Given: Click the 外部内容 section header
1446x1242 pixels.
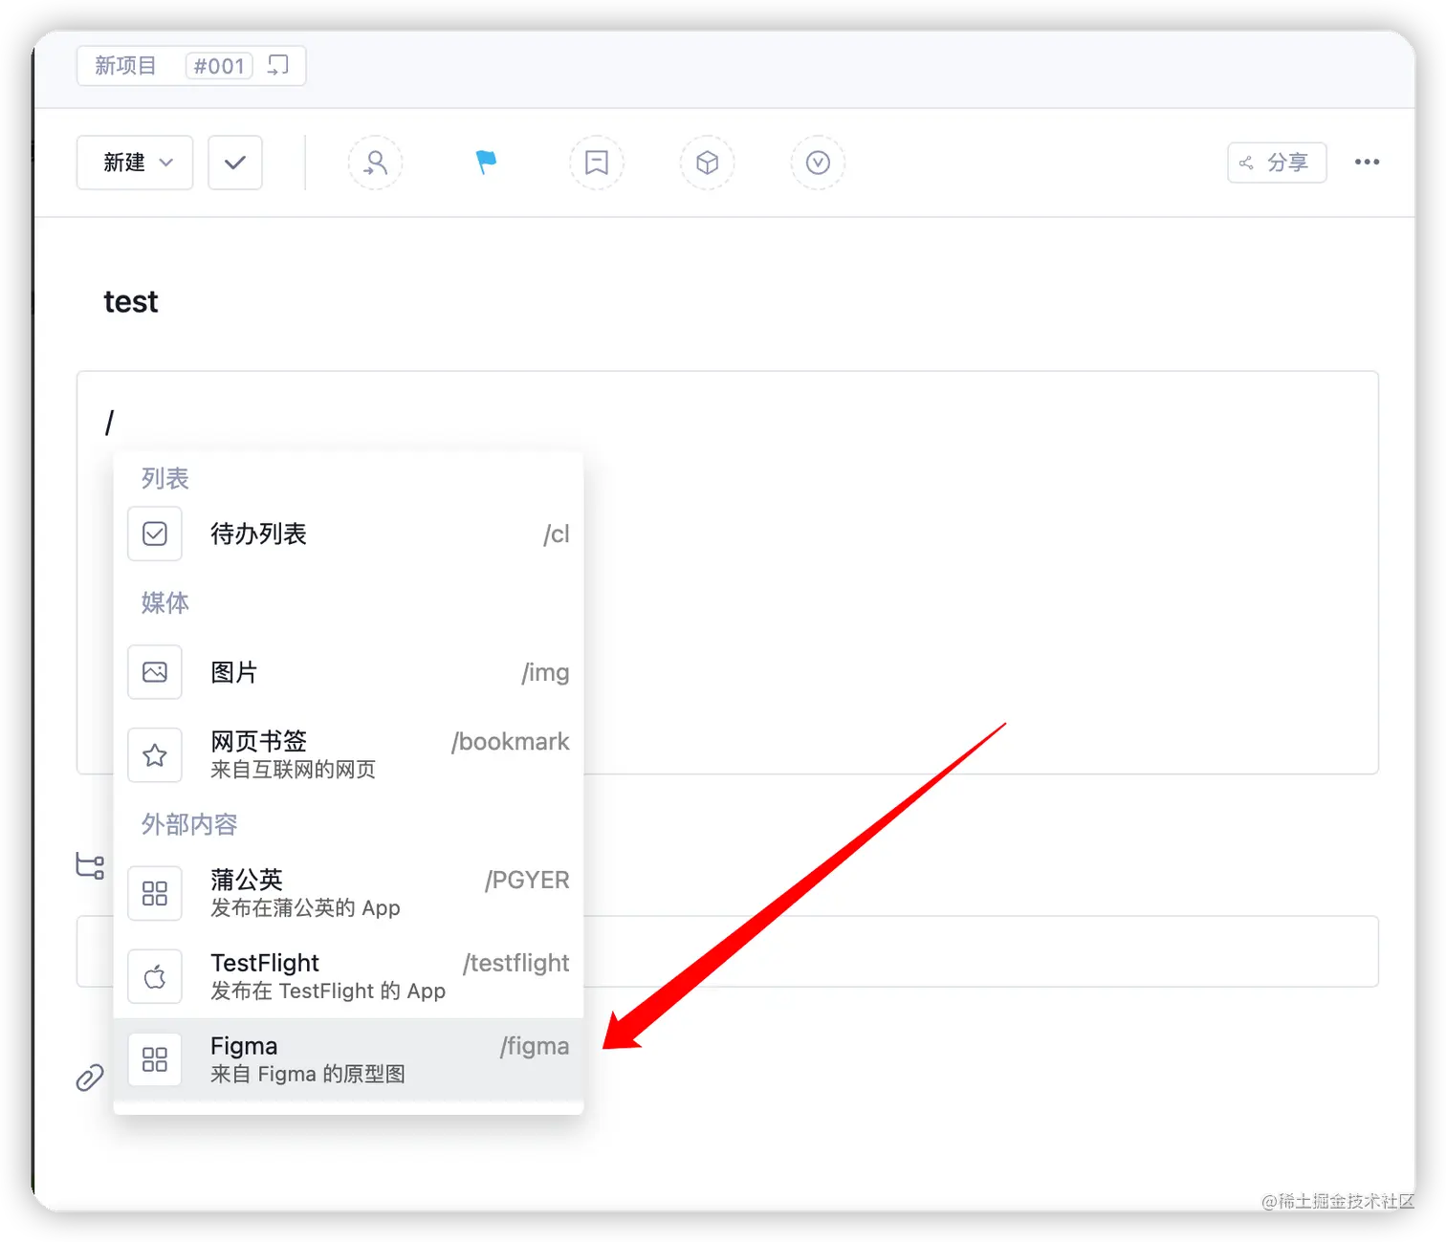Looking at the screenshot, I should click(x=189, y=824).
